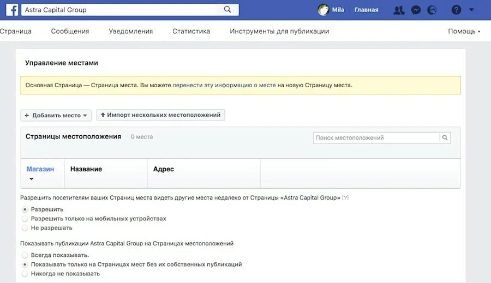Open the Добавить место dropdown button
The image size is (491, 283).
[56, 115]
